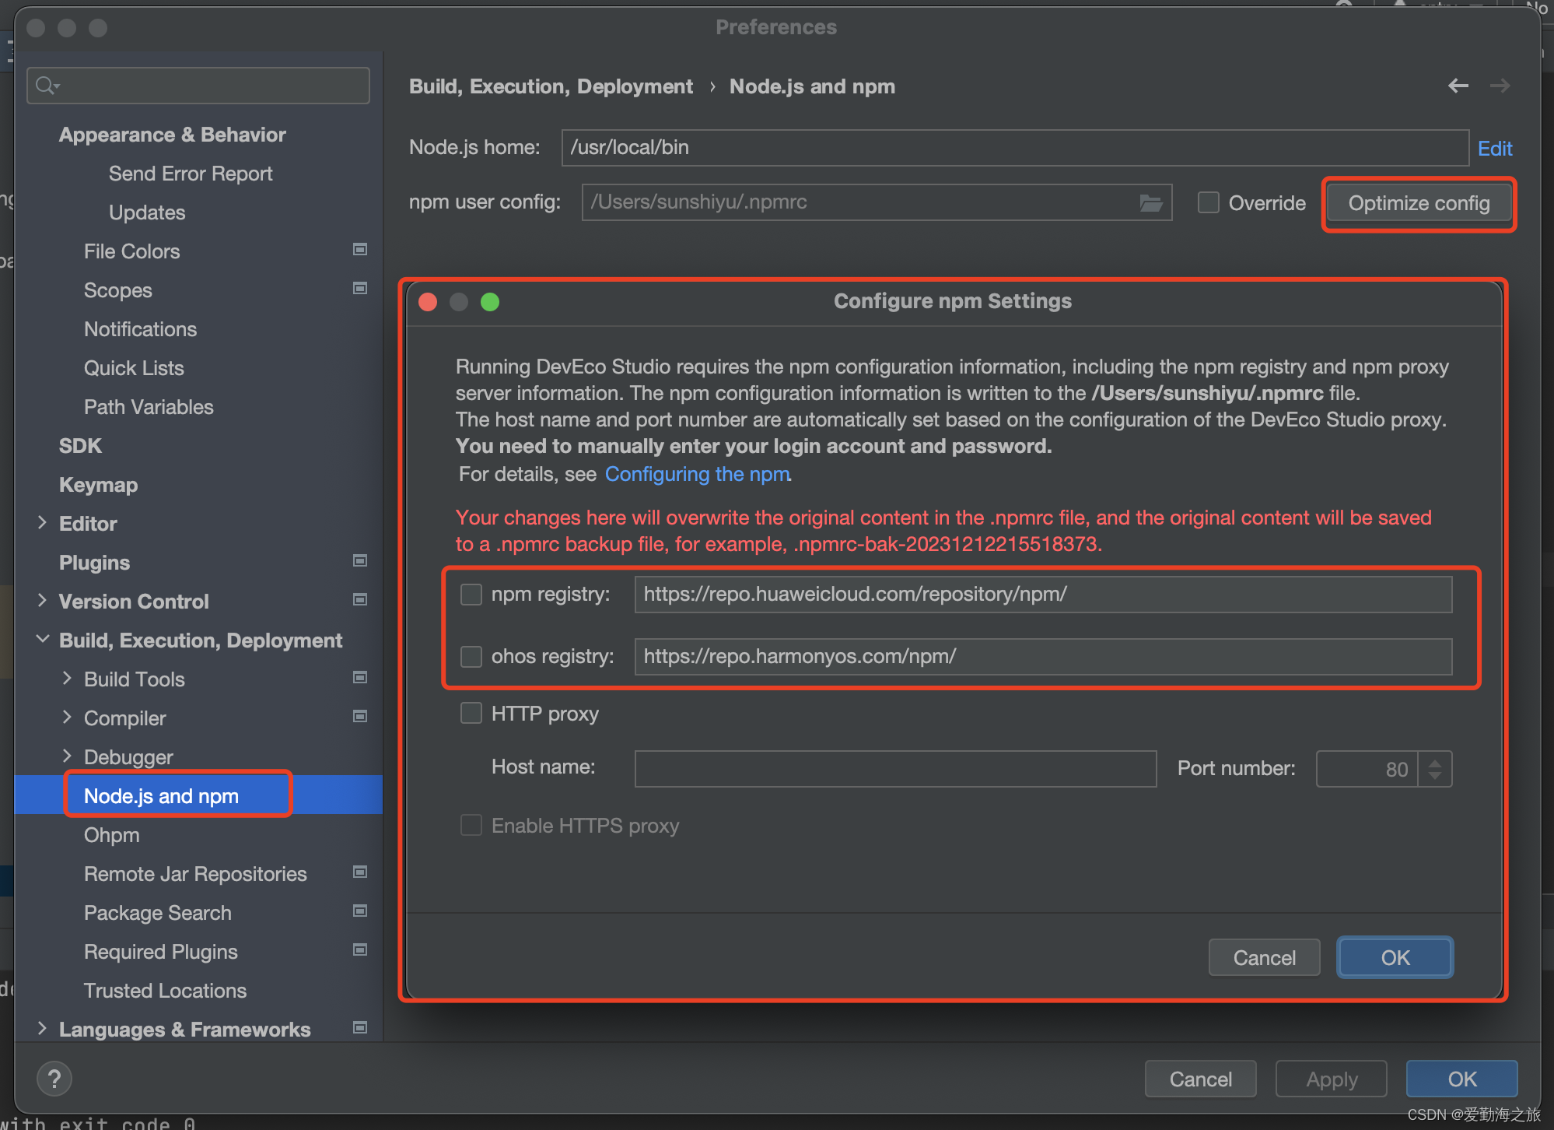Enable the npm registry checkbox
The image size is (1554, 1130).
pyautogui.click(x=471, y=595)
